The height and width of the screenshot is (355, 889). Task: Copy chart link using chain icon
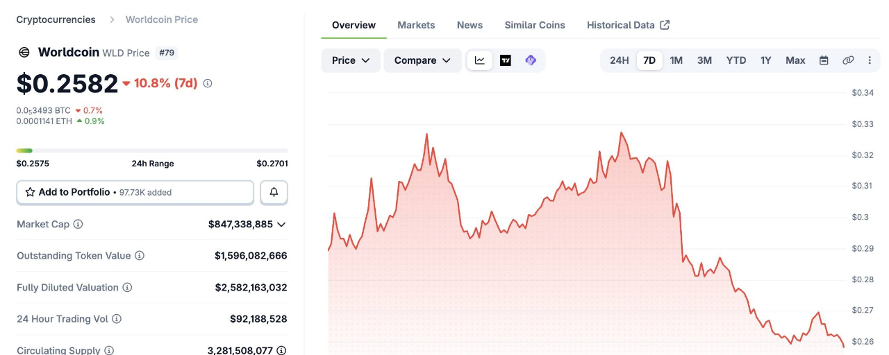(x=848, y=60)
